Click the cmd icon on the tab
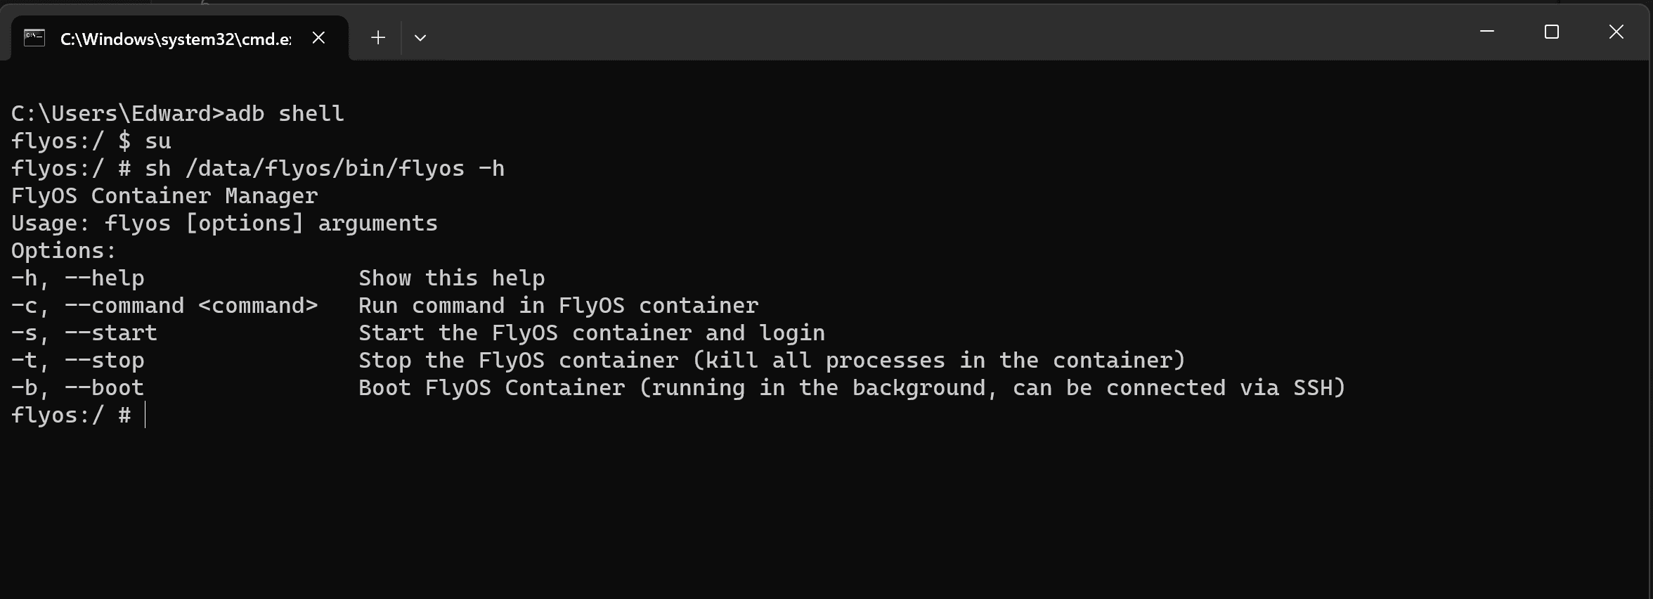This screenshot has width=1653, height=599. pyautogui.click(x=34, y=38)
